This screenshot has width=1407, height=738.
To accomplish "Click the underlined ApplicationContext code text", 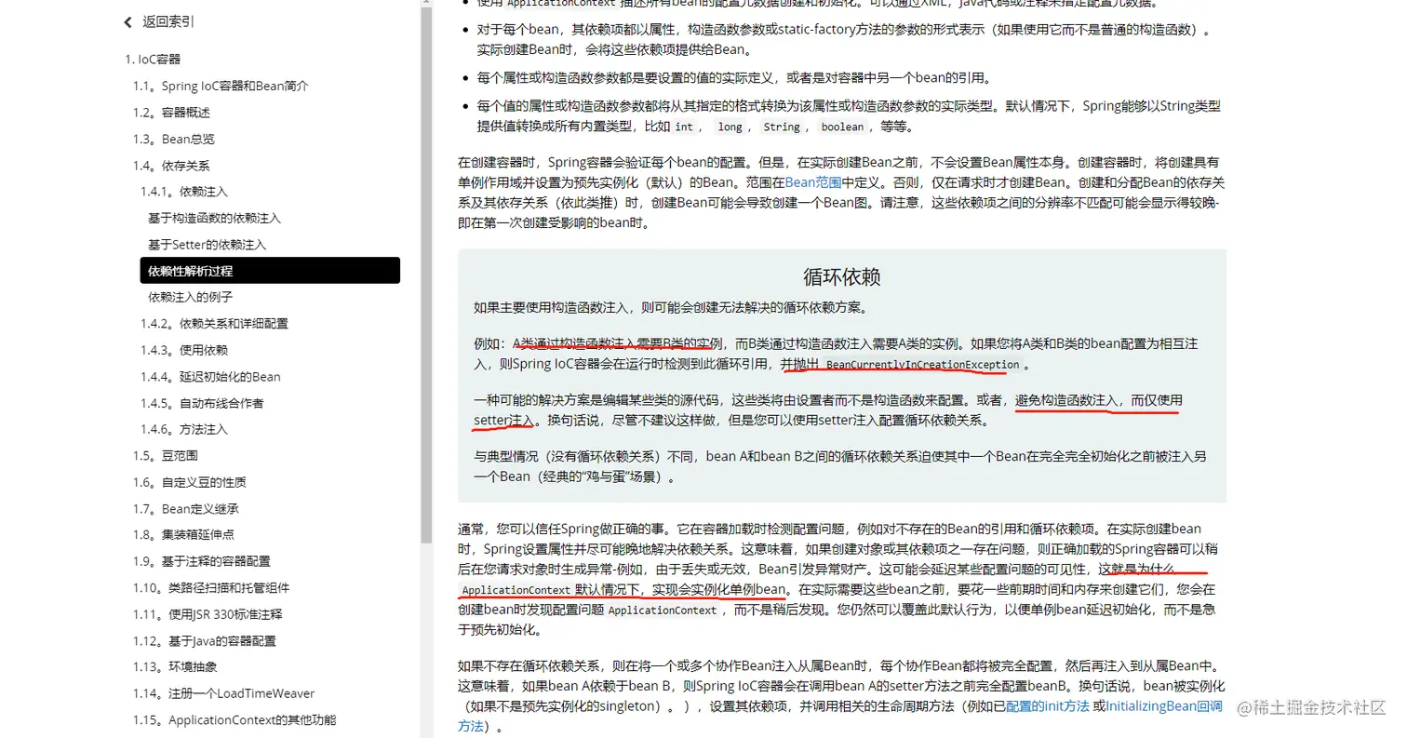I will [x=516, y=590].
